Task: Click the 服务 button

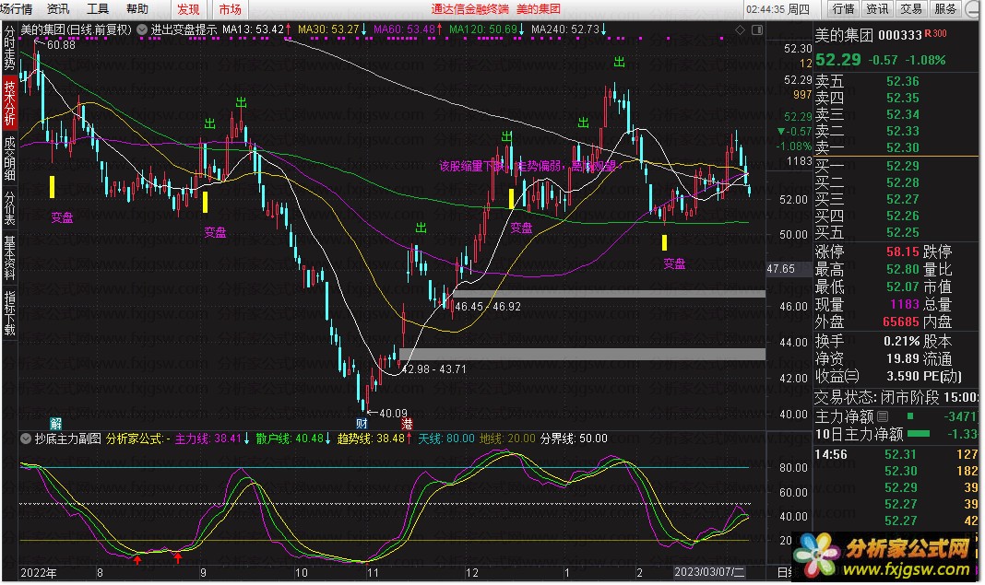Action: tap(944, 9)
